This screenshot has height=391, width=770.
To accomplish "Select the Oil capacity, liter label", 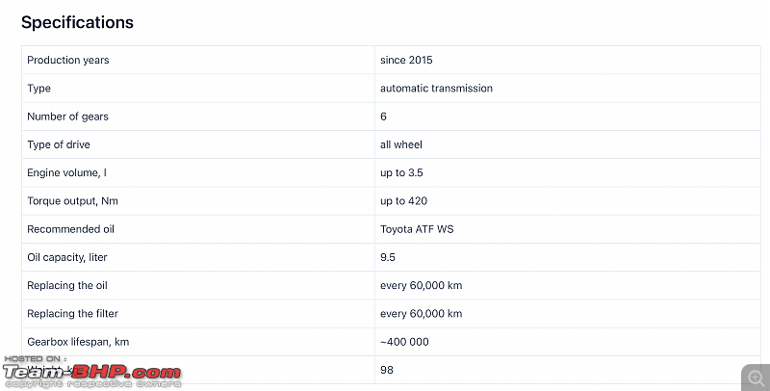I will coord(67,257).
